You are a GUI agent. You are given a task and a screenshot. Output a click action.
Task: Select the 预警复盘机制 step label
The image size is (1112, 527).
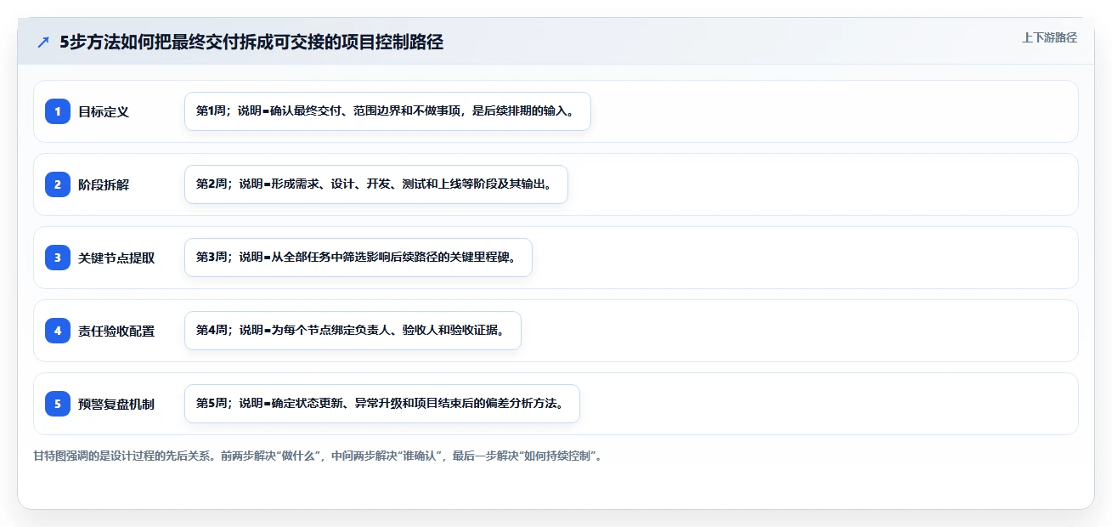coord(116,404)
